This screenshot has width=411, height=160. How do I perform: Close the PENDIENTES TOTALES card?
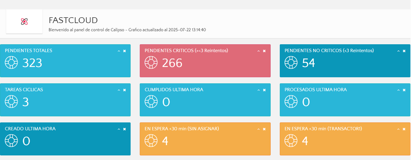125,51
